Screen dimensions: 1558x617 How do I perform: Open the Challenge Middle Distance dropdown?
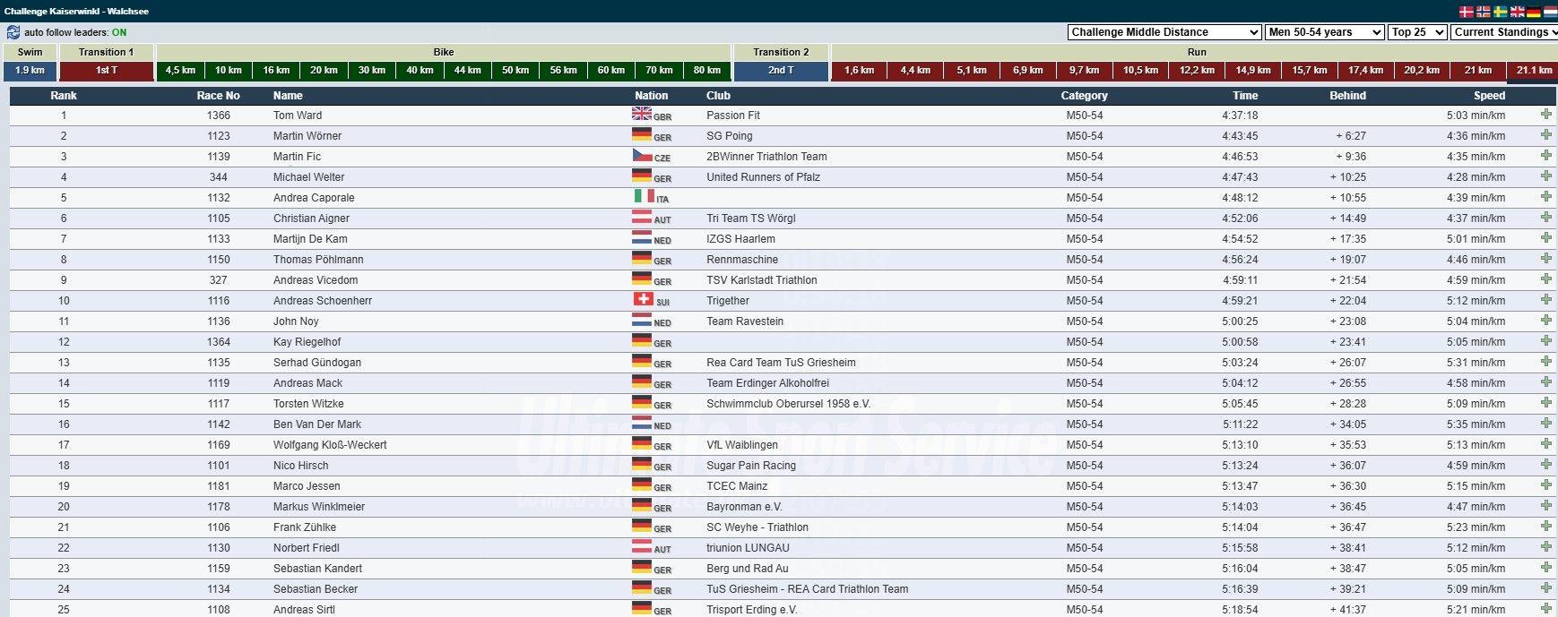click(1164, 32)
